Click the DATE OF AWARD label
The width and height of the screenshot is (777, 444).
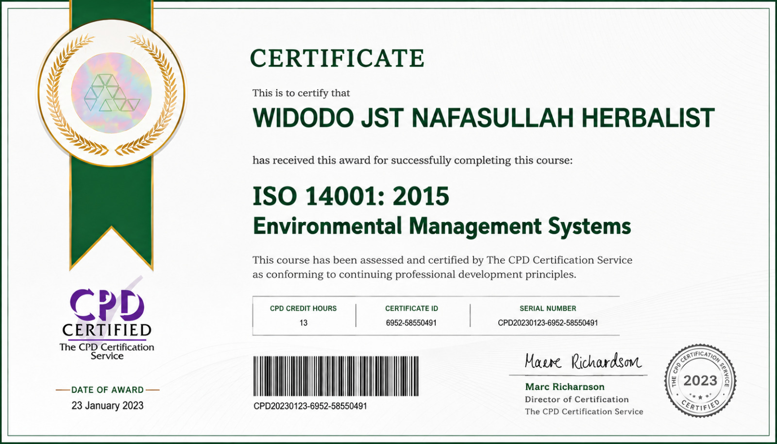tap(107, 390)
